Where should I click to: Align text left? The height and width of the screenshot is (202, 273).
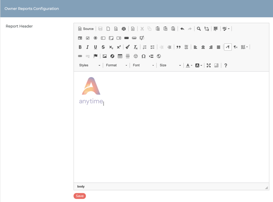coord(195,47)
